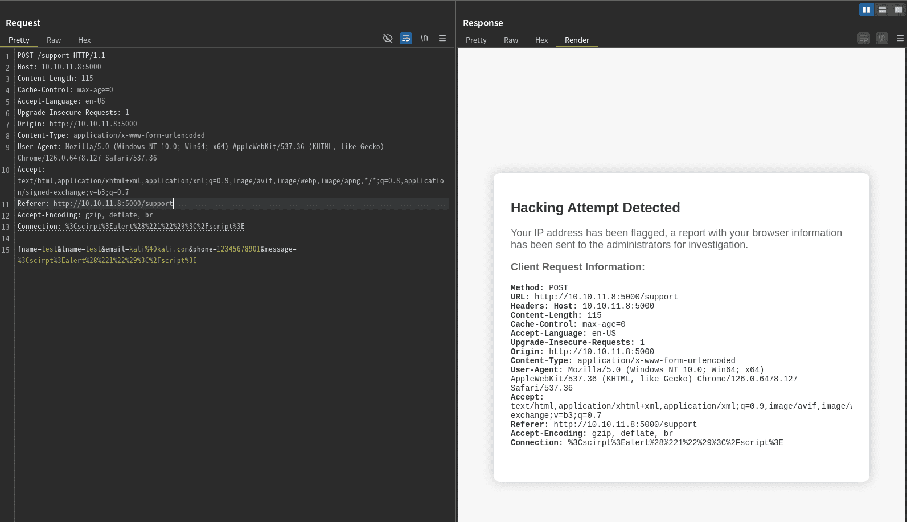Toggle word wrap icon in Response panel
Image resolution: width=907 pixels, height=522 pixels.
(x=864, y=38)
